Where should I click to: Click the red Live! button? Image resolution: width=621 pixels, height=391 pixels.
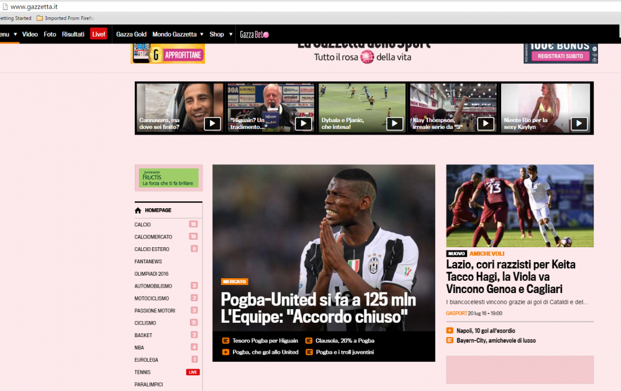point(99,35)
